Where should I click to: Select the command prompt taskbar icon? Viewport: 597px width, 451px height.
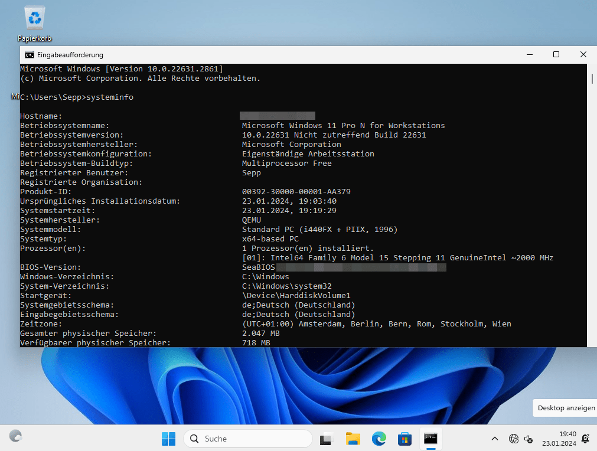click(x=430, y=439)
